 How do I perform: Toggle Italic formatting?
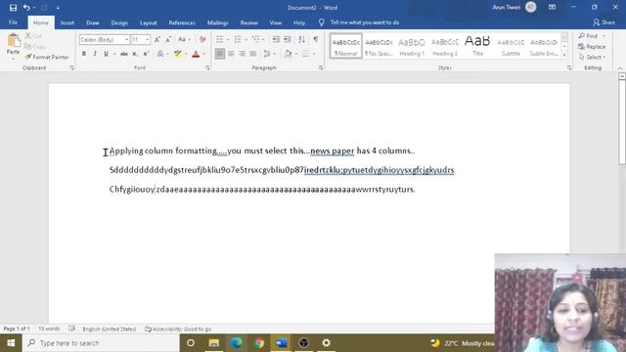[x=95, y=54]
